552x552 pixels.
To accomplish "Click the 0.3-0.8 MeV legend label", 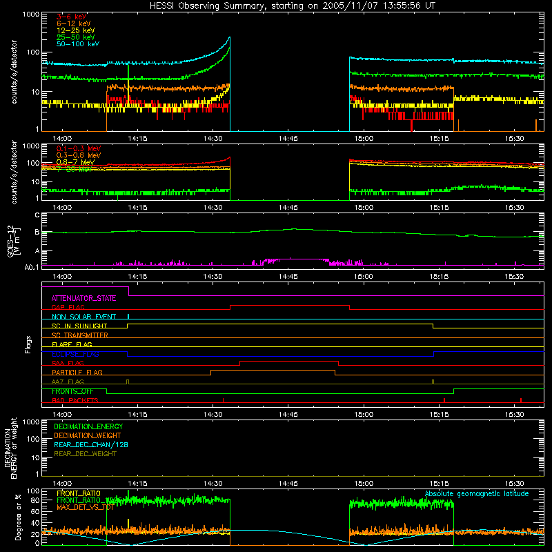I will point(79,155).
